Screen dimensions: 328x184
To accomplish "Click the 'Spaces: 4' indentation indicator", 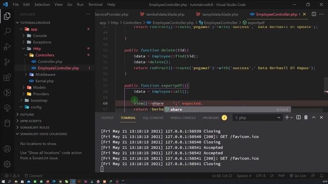I will pyautogui.click(x=244, y=176).
